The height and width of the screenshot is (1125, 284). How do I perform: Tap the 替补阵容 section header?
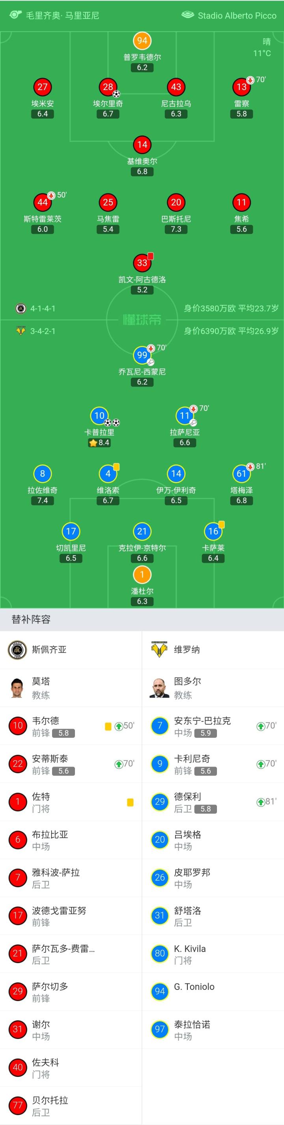[x=31, y=619]
